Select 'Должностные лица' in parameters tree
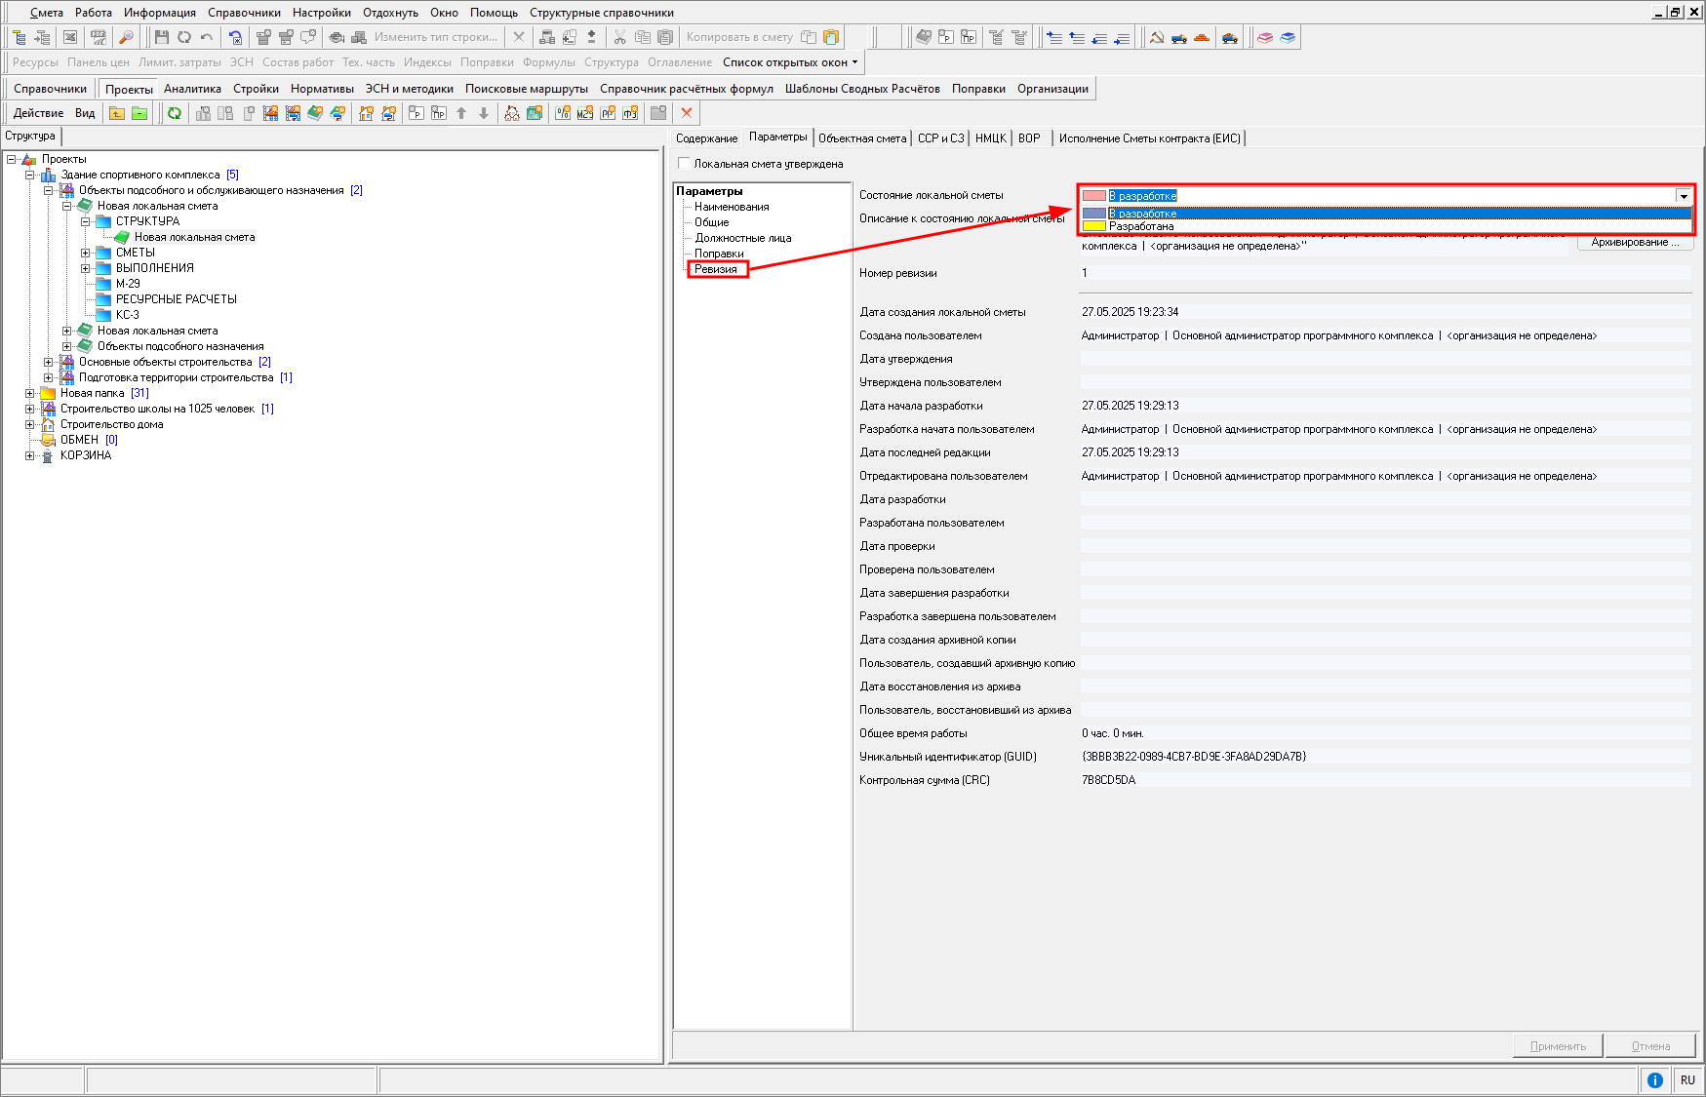The height and width of the screenshot is (1097, 1706). tap(742, 238)
